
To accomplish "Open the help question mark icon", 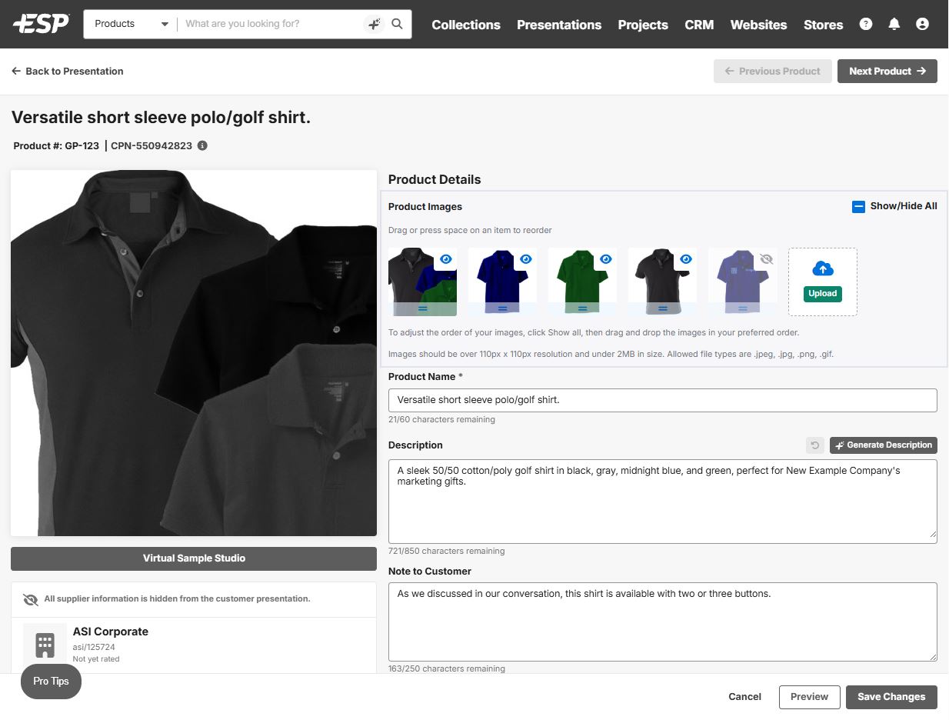I will [866, 24].
